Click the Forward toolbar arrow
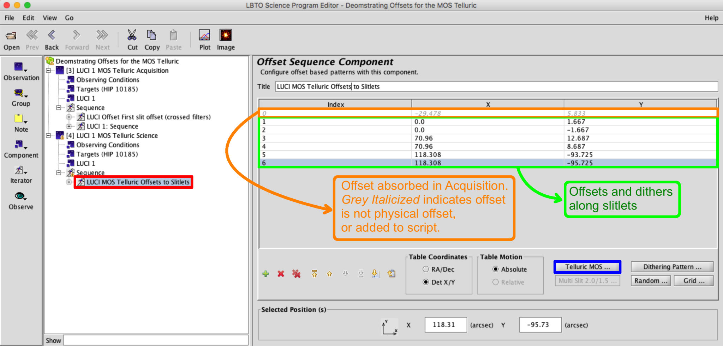This screenshot has height=346, width=723. pos(77,40)
